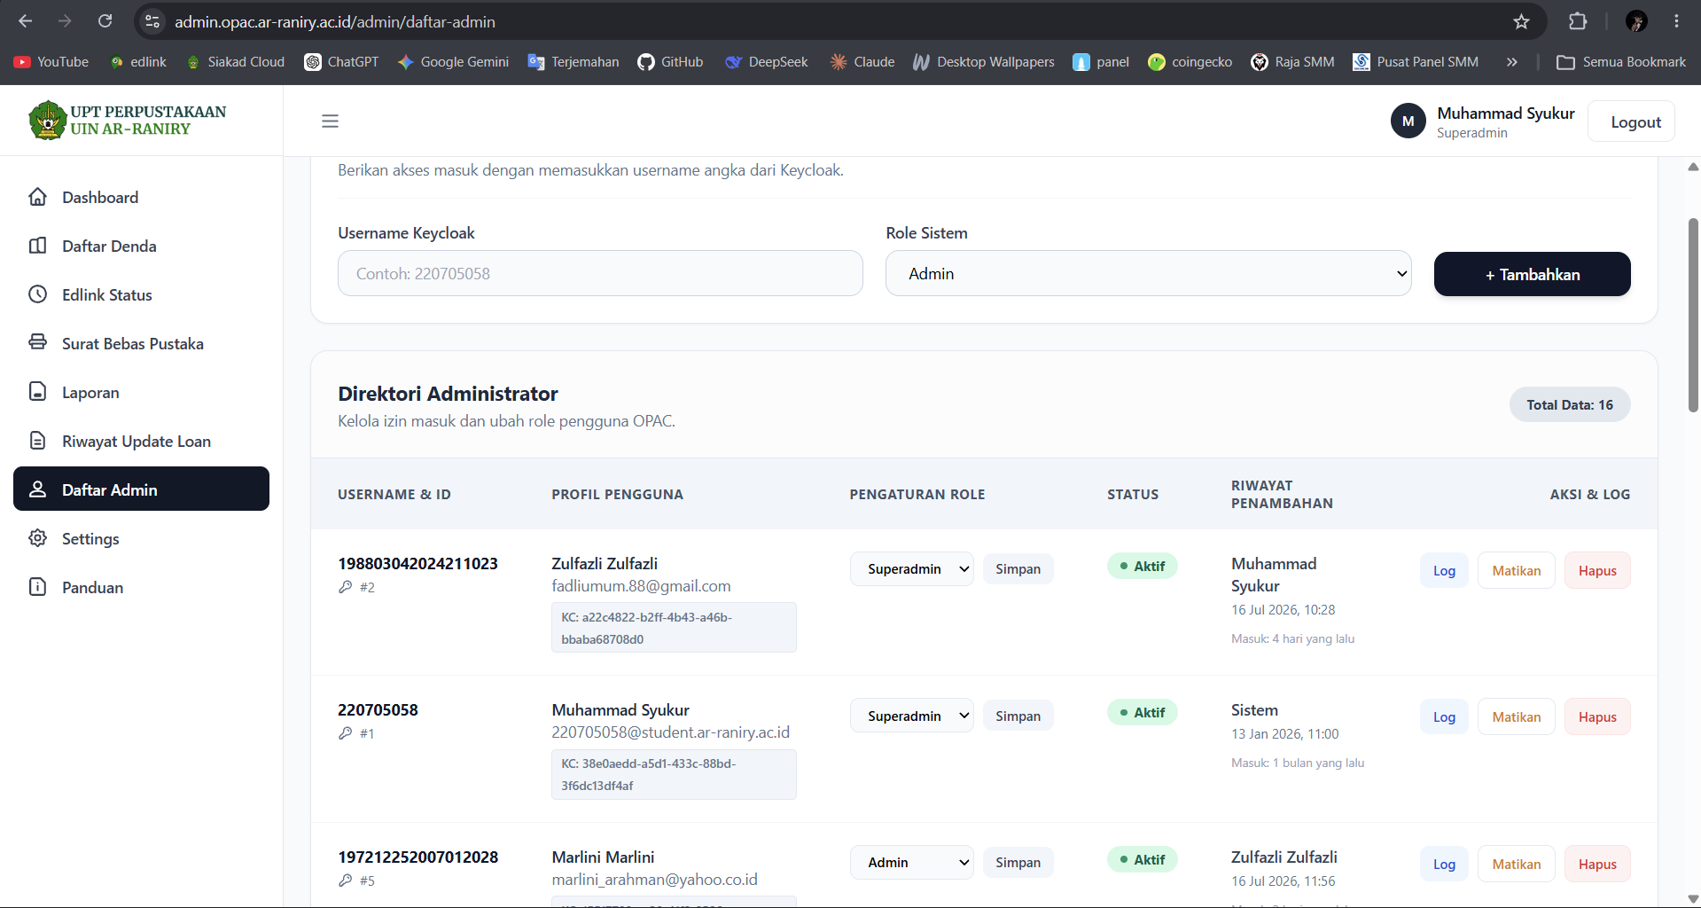Viewport: 1701px width, 908px height.
Task: Click Hapus for Marlini Marlini row
Action: coord(1597,865)
